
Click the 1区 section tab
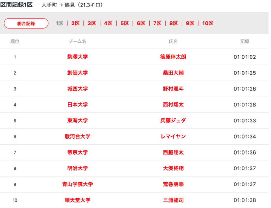59,23
